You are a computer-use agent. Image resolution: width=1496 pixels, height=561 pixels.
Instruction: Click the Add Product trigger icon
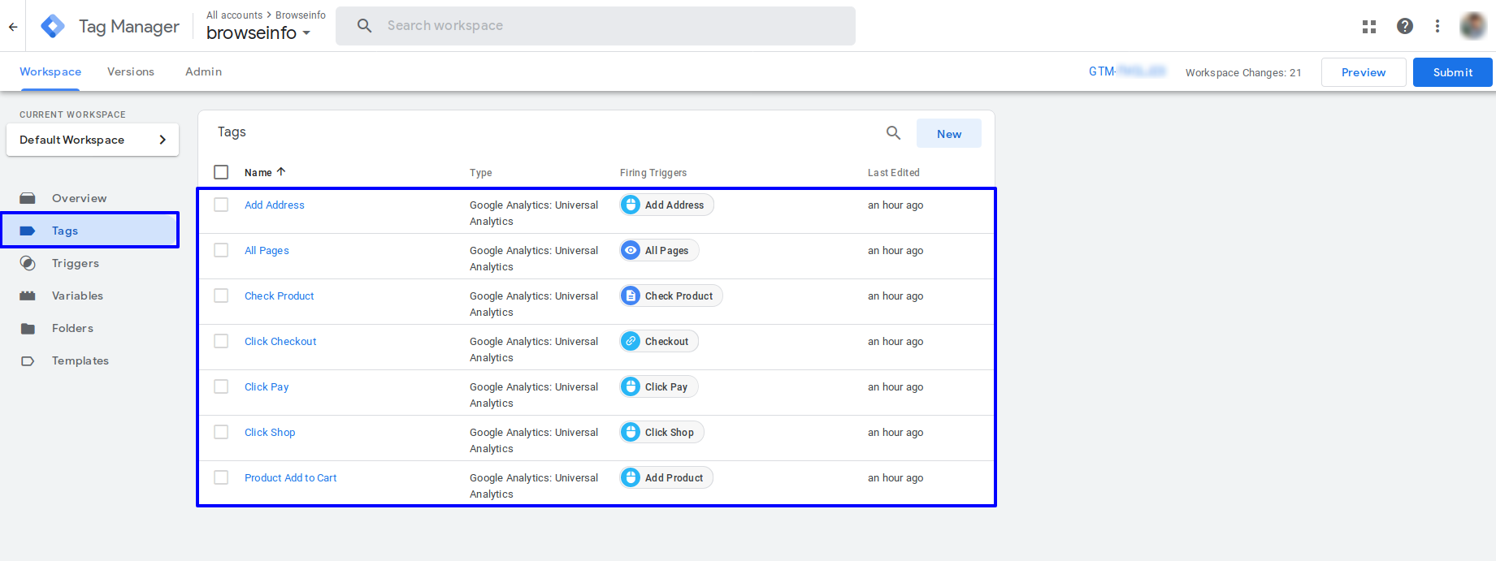pos(631,477)
